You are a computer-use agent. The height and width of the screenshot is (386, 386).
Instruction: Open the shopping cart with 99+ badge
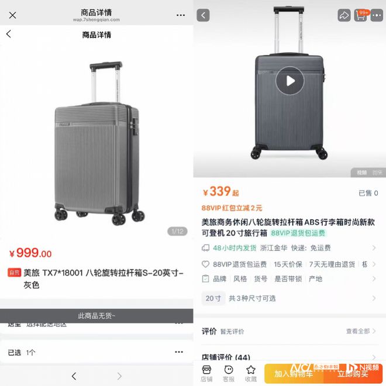point(361,15)
